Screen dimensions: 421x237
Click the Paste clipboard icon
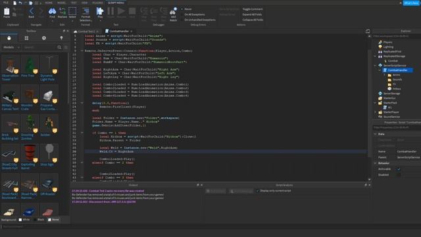7,13
